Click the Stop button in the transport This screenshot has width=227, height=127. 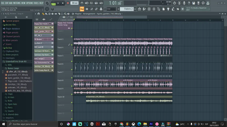click(63, 3)
